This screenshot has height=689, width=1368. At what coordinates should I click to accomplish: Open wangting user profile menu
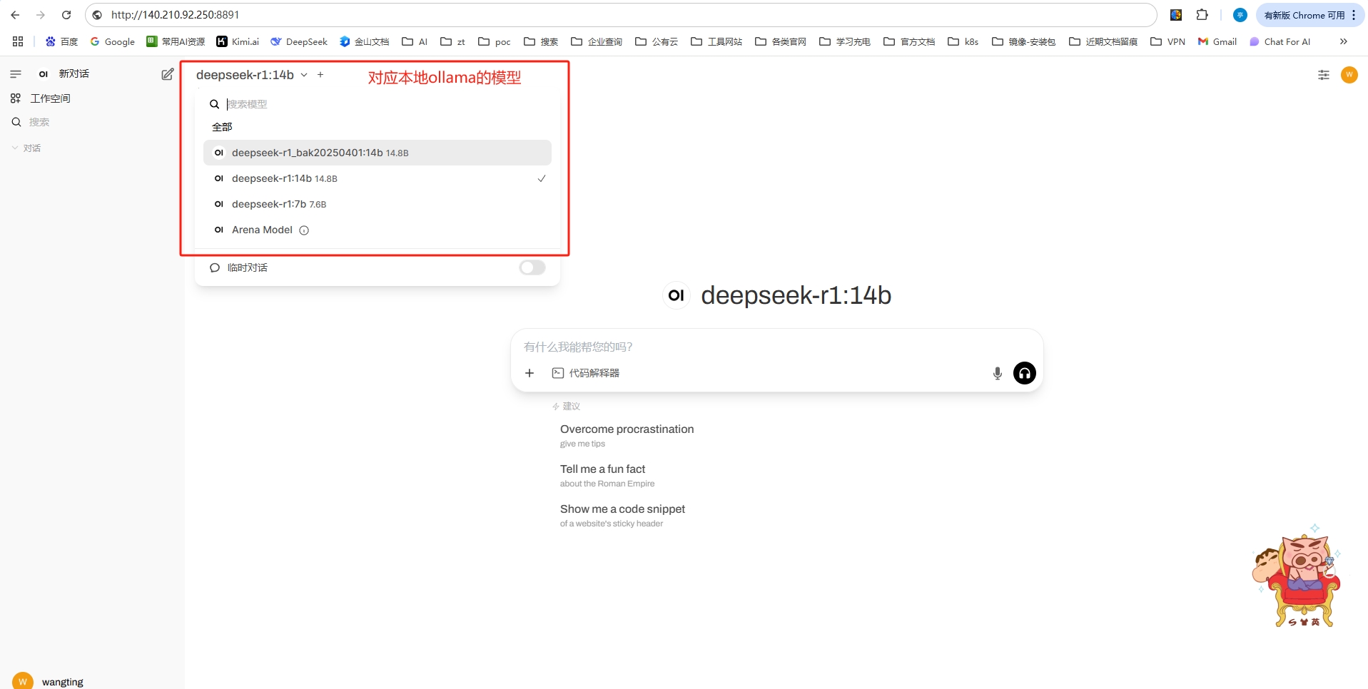(x=49, y=681)
